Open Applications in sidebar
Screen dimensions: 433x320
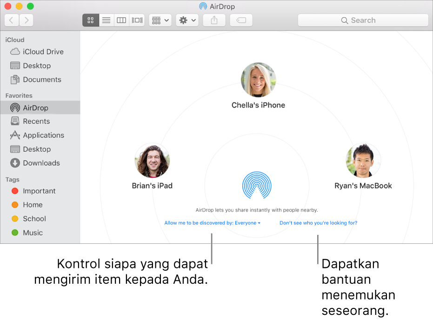coord(40,135)
